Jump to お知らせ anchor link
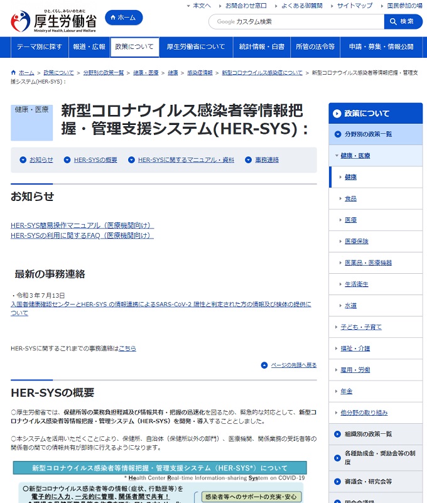Screen dimensions: 427x503 (41, 160)
